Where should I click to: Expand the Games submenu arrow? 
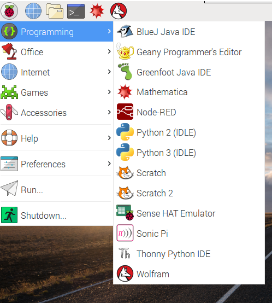(x=109, y=92)
